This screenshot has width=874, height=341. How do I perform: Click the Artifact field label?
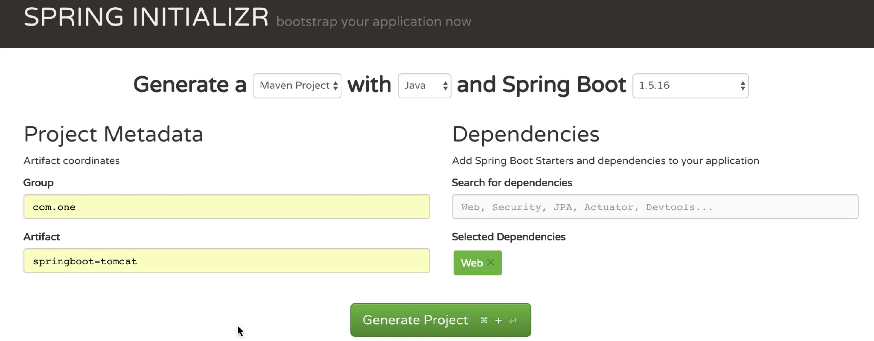click(x=41, y=237)
